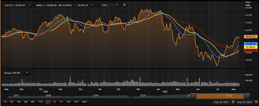The width and height of the screenshot is (259, 106).
Task: Grab right handle of range navigator
Action: click(247, 96)
